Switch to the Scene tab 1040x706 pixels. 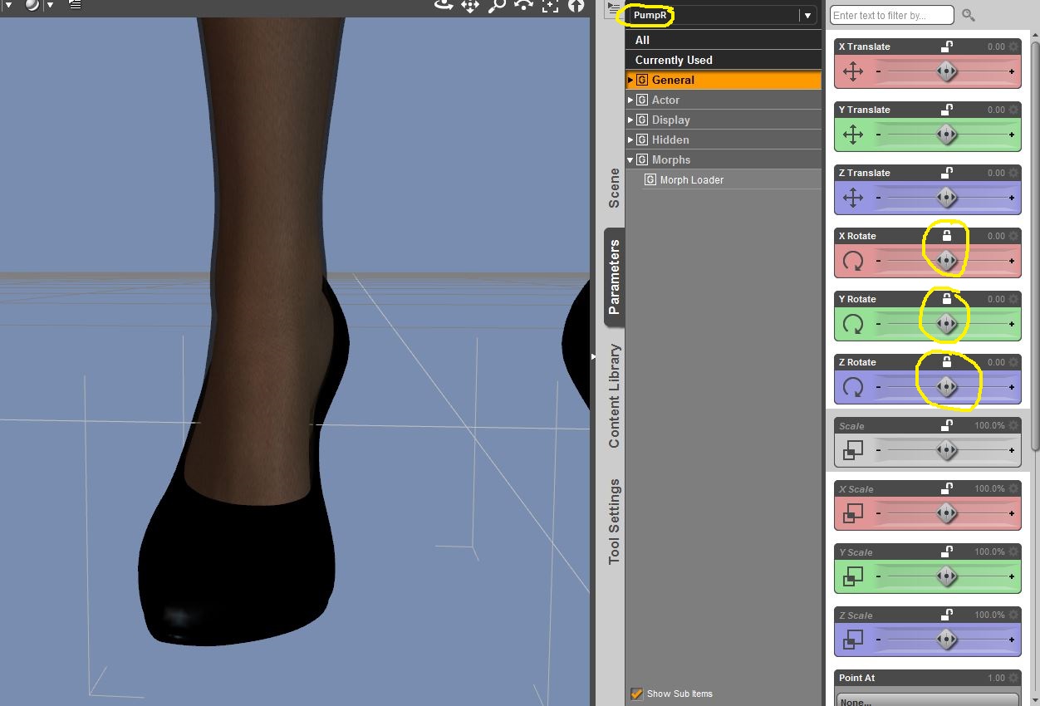tap(614, 188)
